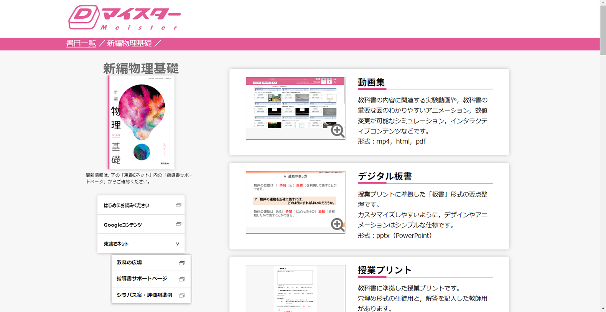Click new-window icon beside Googleコンテンツ
The width and height of the screenshot is (606, 312).
tap(178, 224)
